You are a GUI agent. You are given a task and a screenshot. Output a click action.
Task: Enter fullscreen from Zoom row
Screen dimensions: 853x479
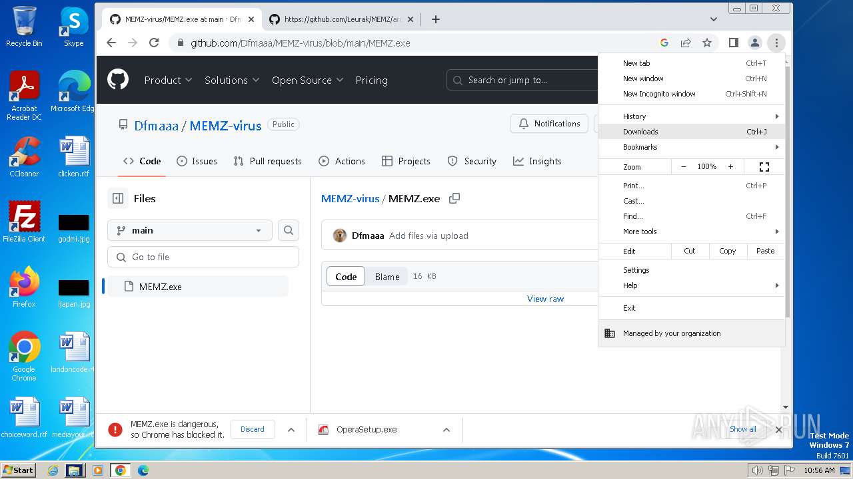point(764,167)
